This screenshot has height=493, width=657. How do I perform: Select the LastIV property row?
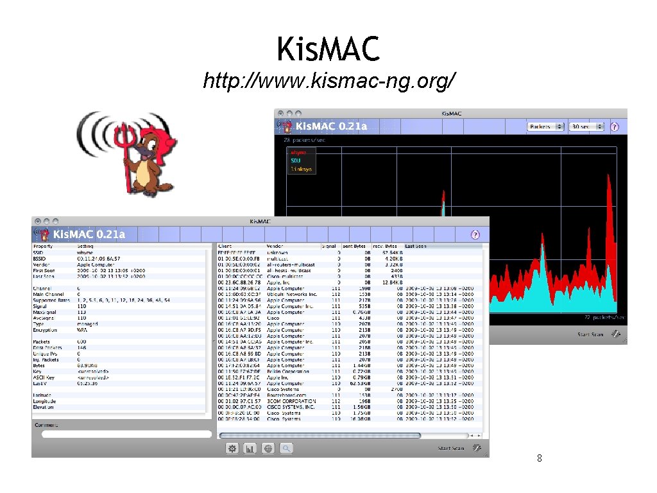120,384
